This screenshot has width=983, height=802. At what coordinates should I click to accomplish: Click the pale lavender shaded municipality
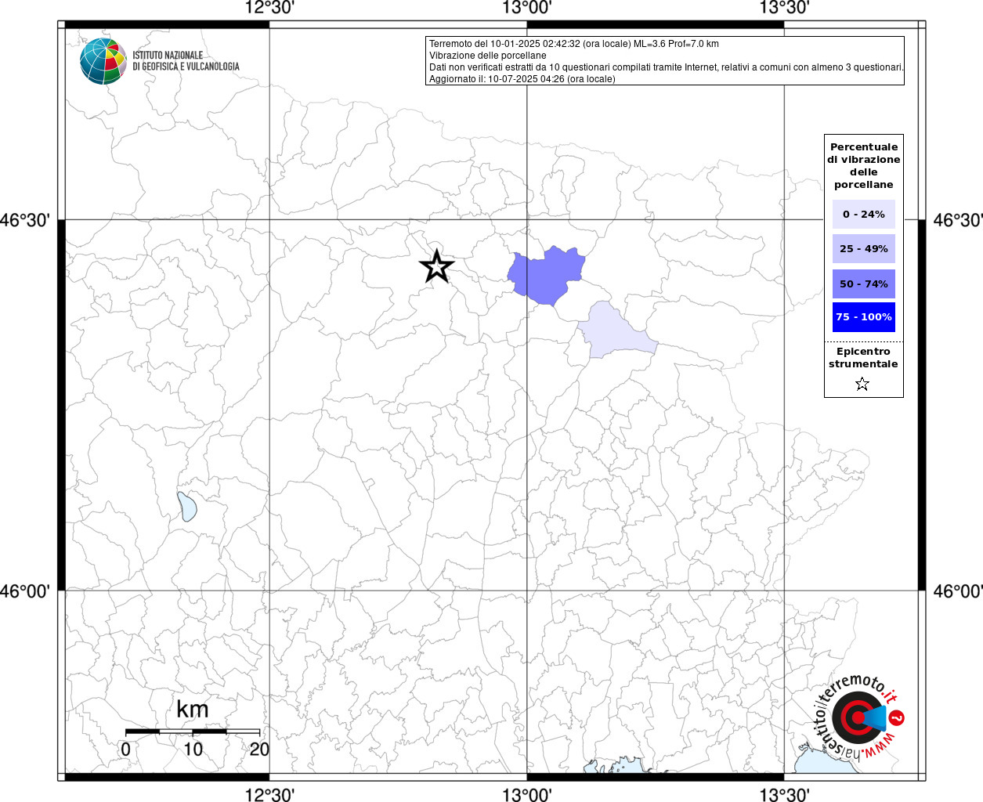pos(615,331)
